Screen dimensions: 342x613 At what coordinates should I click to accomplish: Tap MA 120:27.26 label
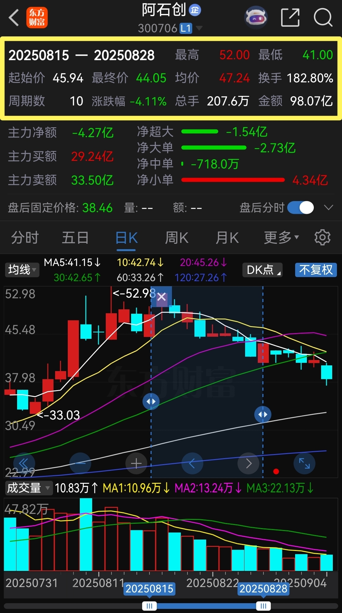[201, 278]
